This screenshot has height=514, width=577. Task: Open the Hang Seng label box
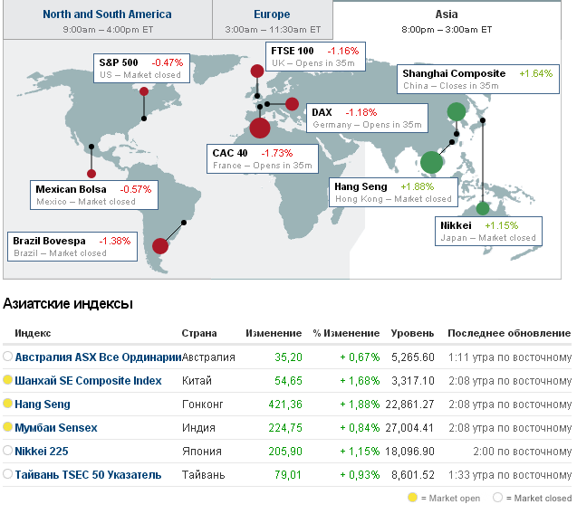[x=393, y=193]
